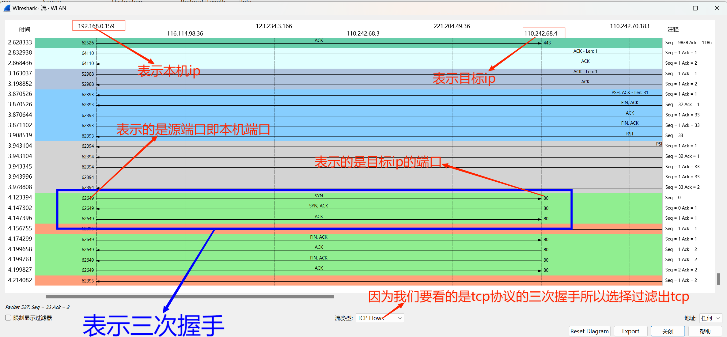Select the FIN, ACK flow at 4.199761
Viewport: 727px width, 337px height.
click(x=348, y=260)
